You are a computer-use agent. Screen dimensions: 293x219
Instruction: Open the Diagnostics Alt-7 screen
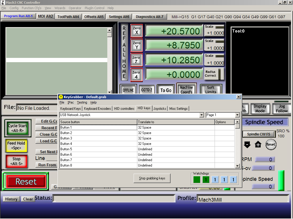149,17
